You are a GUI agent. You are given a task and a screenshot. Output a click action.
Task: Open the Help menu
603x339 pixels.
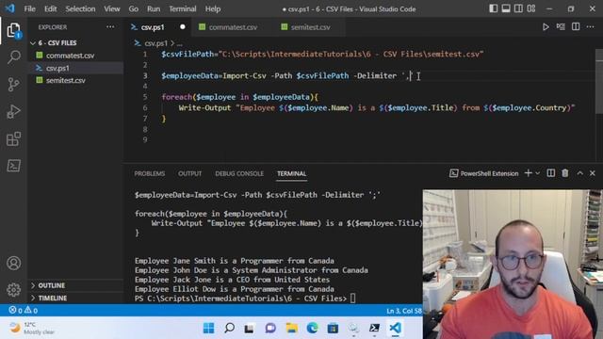pos(213,8)
